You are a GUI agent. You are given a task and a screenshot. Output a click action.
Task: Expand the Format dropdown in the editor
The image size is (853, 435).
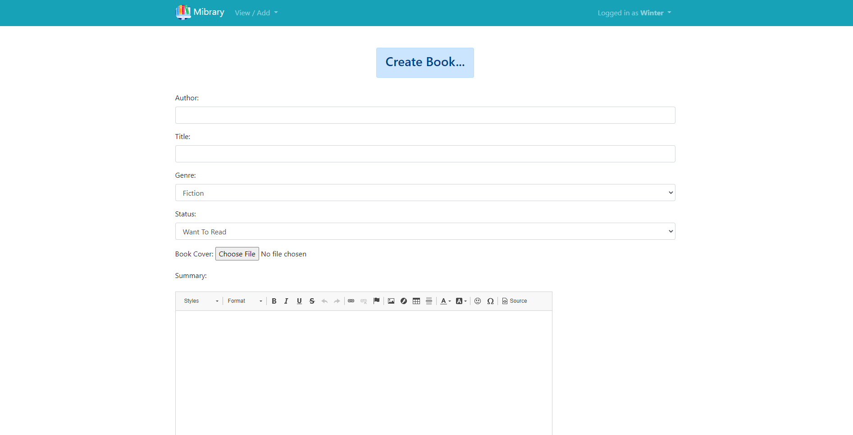coord(243,301)
